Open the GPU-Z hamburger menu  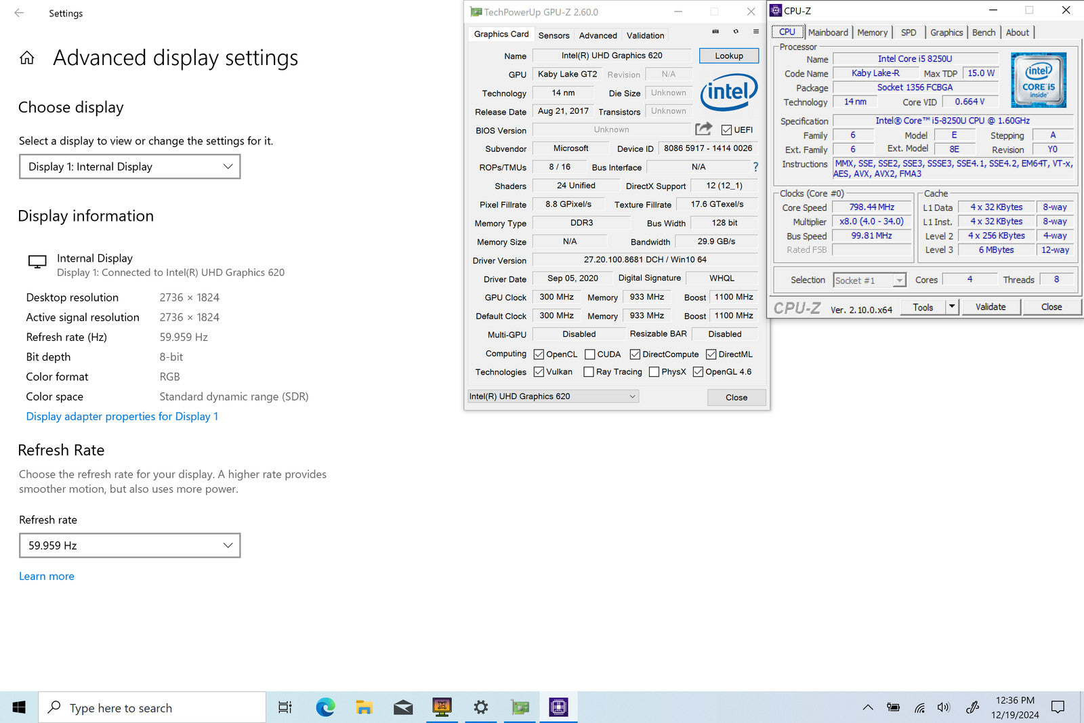tap(756, 32)
